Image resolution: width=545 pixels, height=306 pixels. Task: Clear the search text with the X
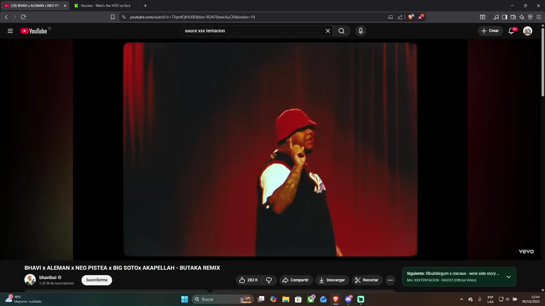pos(328,31)
